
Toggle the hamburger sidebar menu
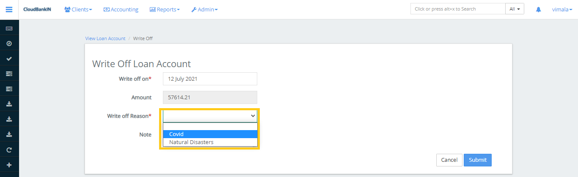pyautogui.click(x=9, y=9)
